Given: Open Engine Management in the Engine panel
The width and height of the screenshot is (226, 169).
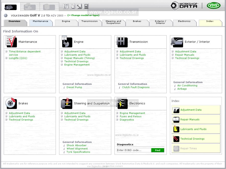Looking at the screenshot, I should [77, 65].
